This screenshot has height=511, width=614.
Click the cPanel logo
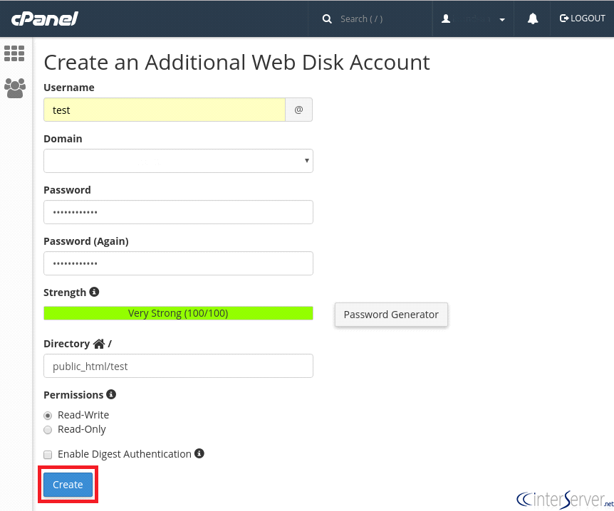[x=45, y=19]
